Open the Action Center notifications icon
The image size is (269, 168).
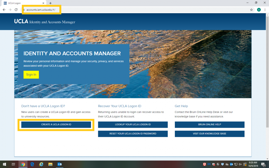pyautogui.click(x=264, y=165)
